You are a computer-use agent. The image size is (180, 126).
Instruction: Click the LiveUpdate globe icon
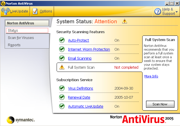(5, 11)
